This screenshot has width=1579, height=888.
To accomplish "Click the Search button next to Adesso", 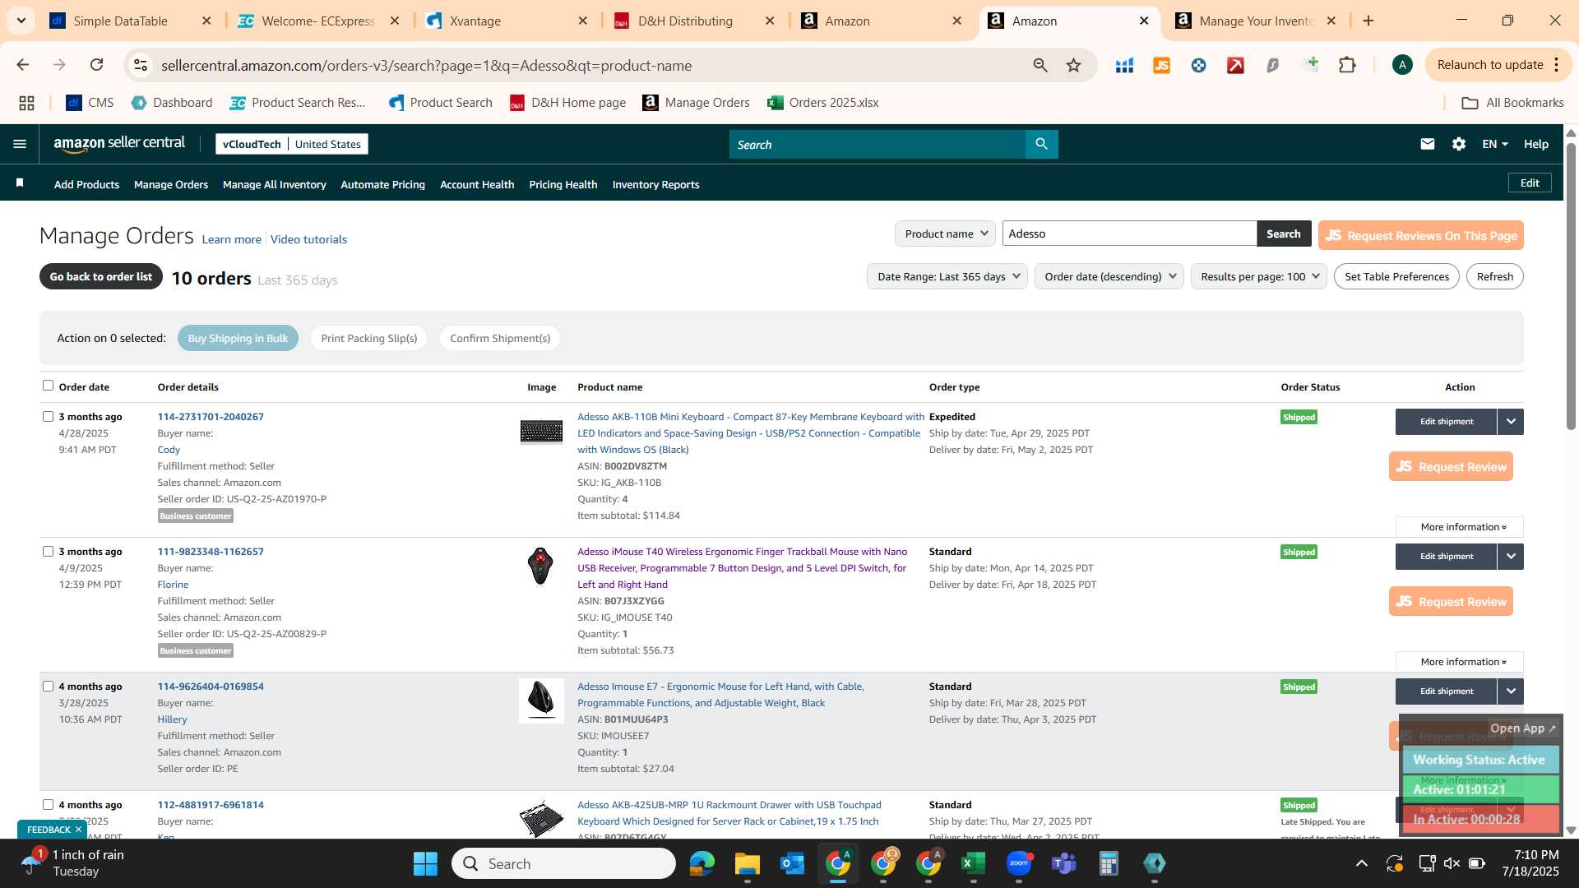I will 1283,234.
